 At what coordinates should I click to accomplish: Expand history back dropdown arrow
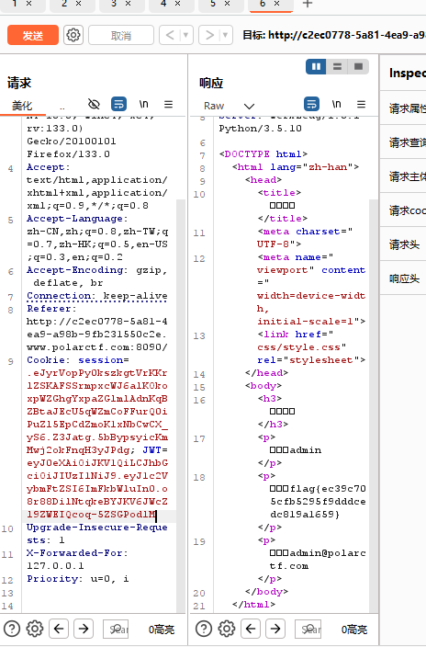[185, 35]
